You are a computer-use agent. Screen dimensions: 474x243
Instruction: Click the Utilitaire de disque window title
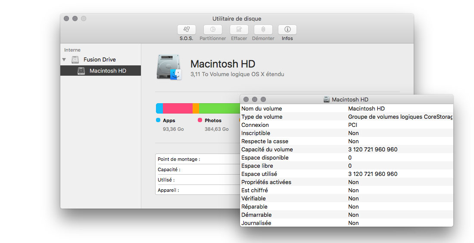[237, 19]
